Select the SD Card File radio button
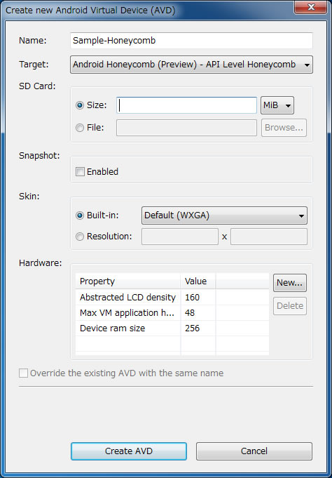Image resolution: width=332 pixels, height=478 pixels. [80, 128]
